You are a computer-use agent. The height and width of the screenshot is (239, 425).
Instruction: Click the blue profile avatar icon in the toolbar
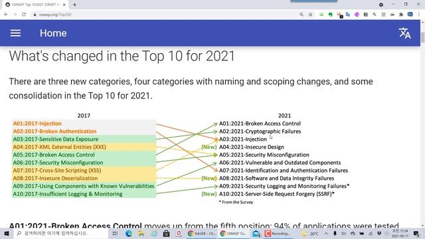tap(410, 15)
